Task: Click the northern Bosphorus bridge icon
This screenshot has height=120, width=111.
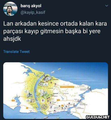Action: [89, 89]
